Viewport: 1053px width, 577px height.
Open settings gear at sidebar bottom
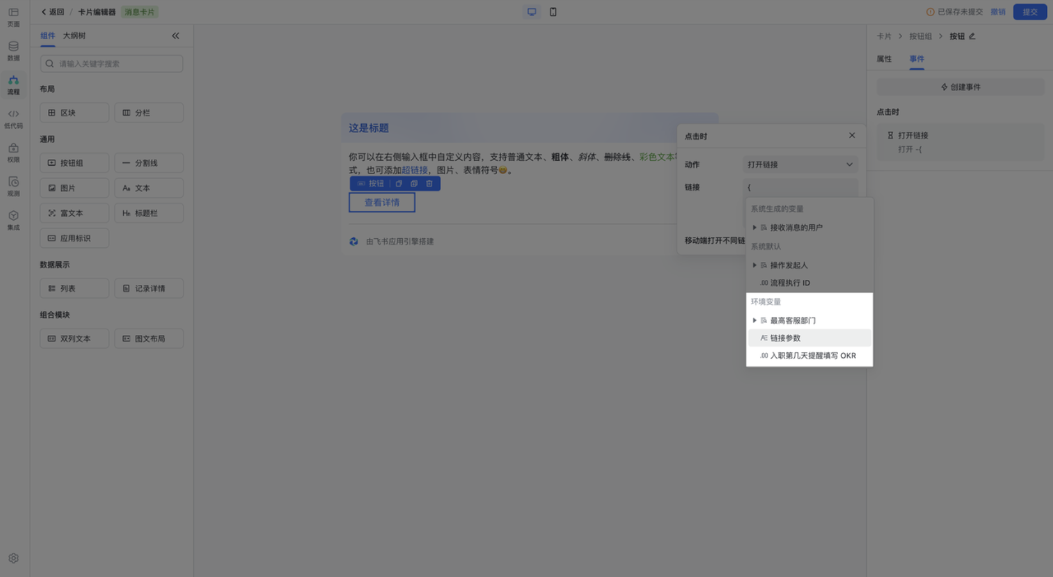click(x=13, y=558)
